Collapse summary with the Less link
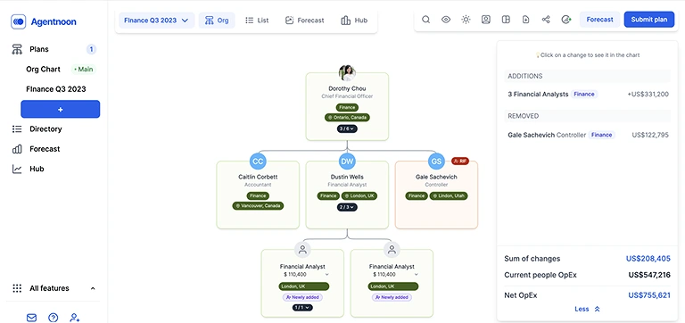 (587, 309)
